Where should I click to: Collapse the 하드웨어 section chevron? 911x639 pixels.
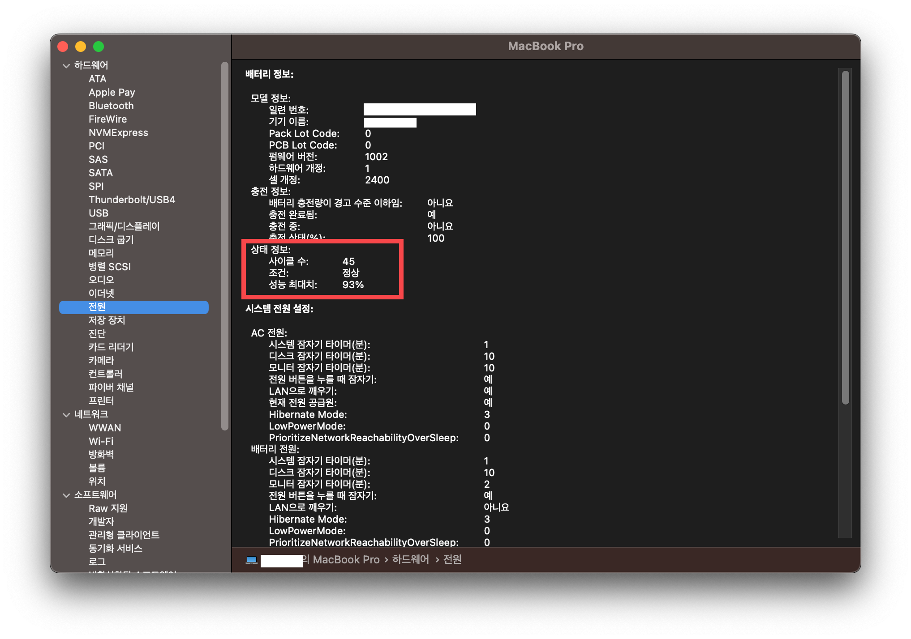(66, 66)
